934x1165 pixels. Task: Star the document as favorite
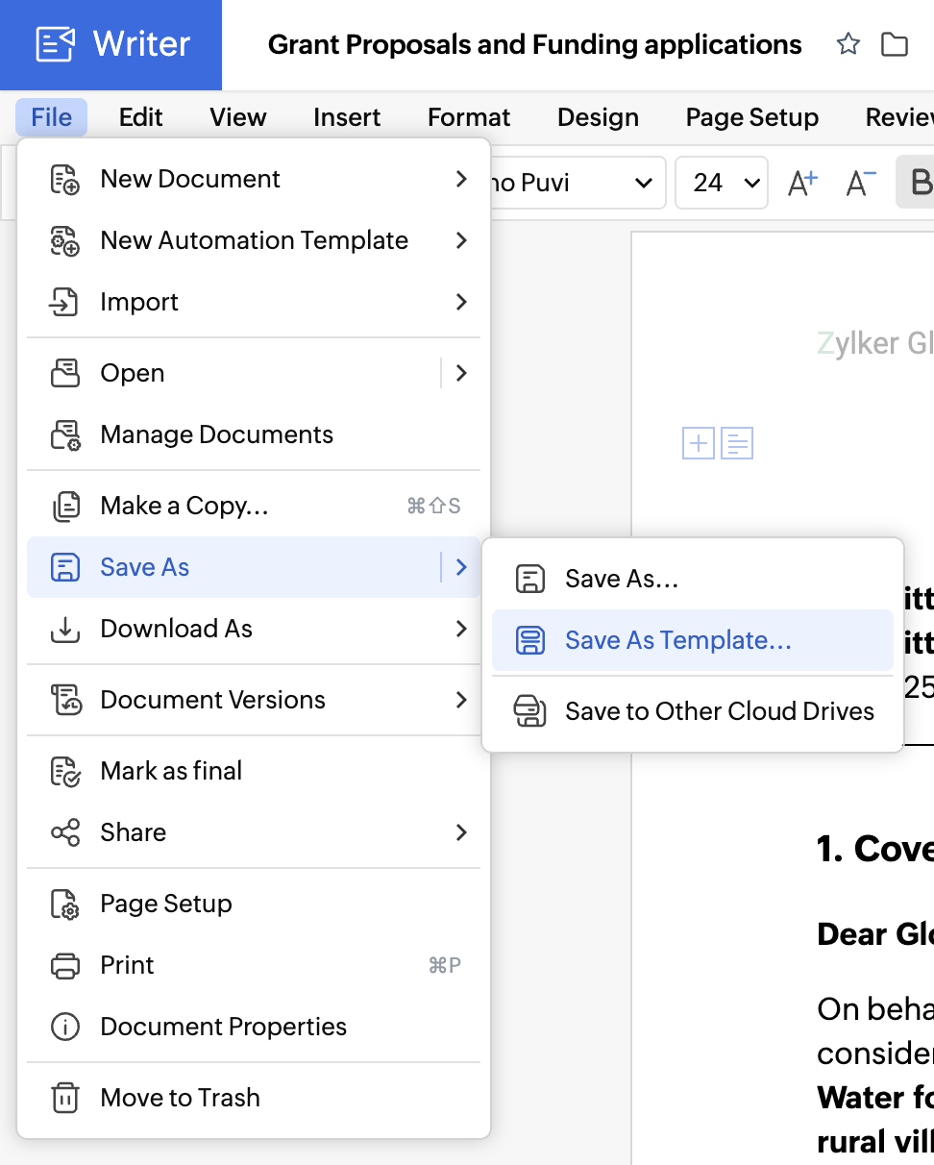pyautogui.click(x=848, y=44)
